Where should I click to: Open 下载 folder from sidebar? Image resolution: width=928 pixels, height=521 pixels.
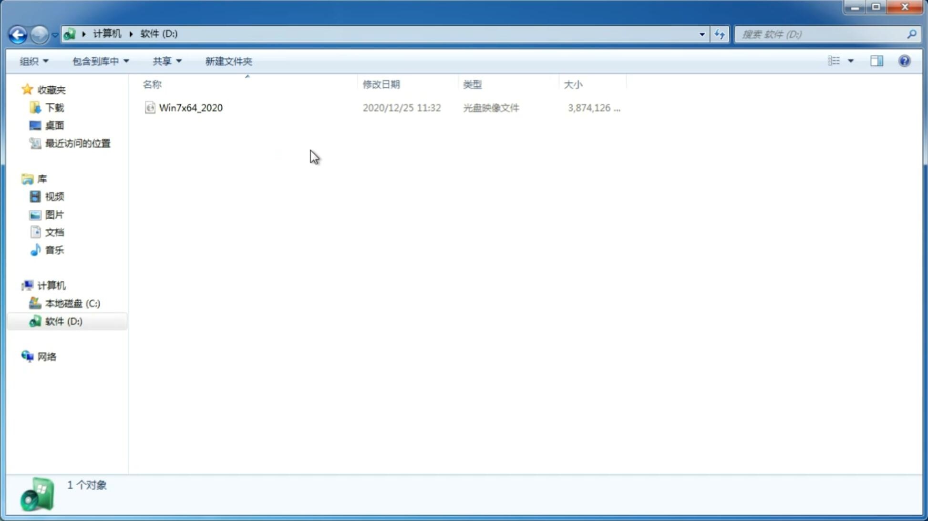(x=54, y=107)
